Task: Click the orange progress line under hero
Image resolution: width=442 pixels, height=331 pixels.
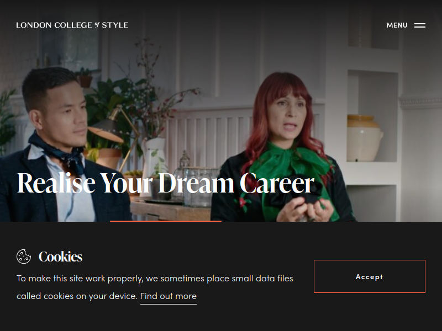Action: coord(165,221)
